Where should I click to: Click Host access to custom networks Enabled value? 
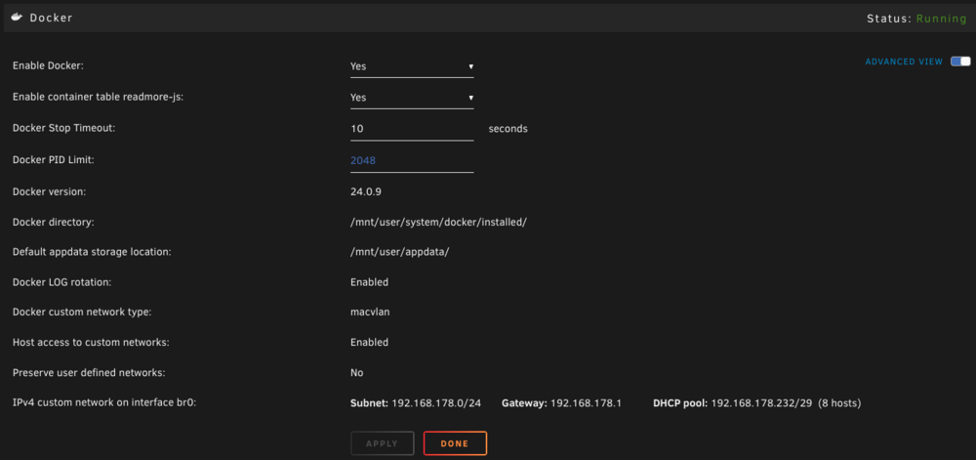pos(369,343)
